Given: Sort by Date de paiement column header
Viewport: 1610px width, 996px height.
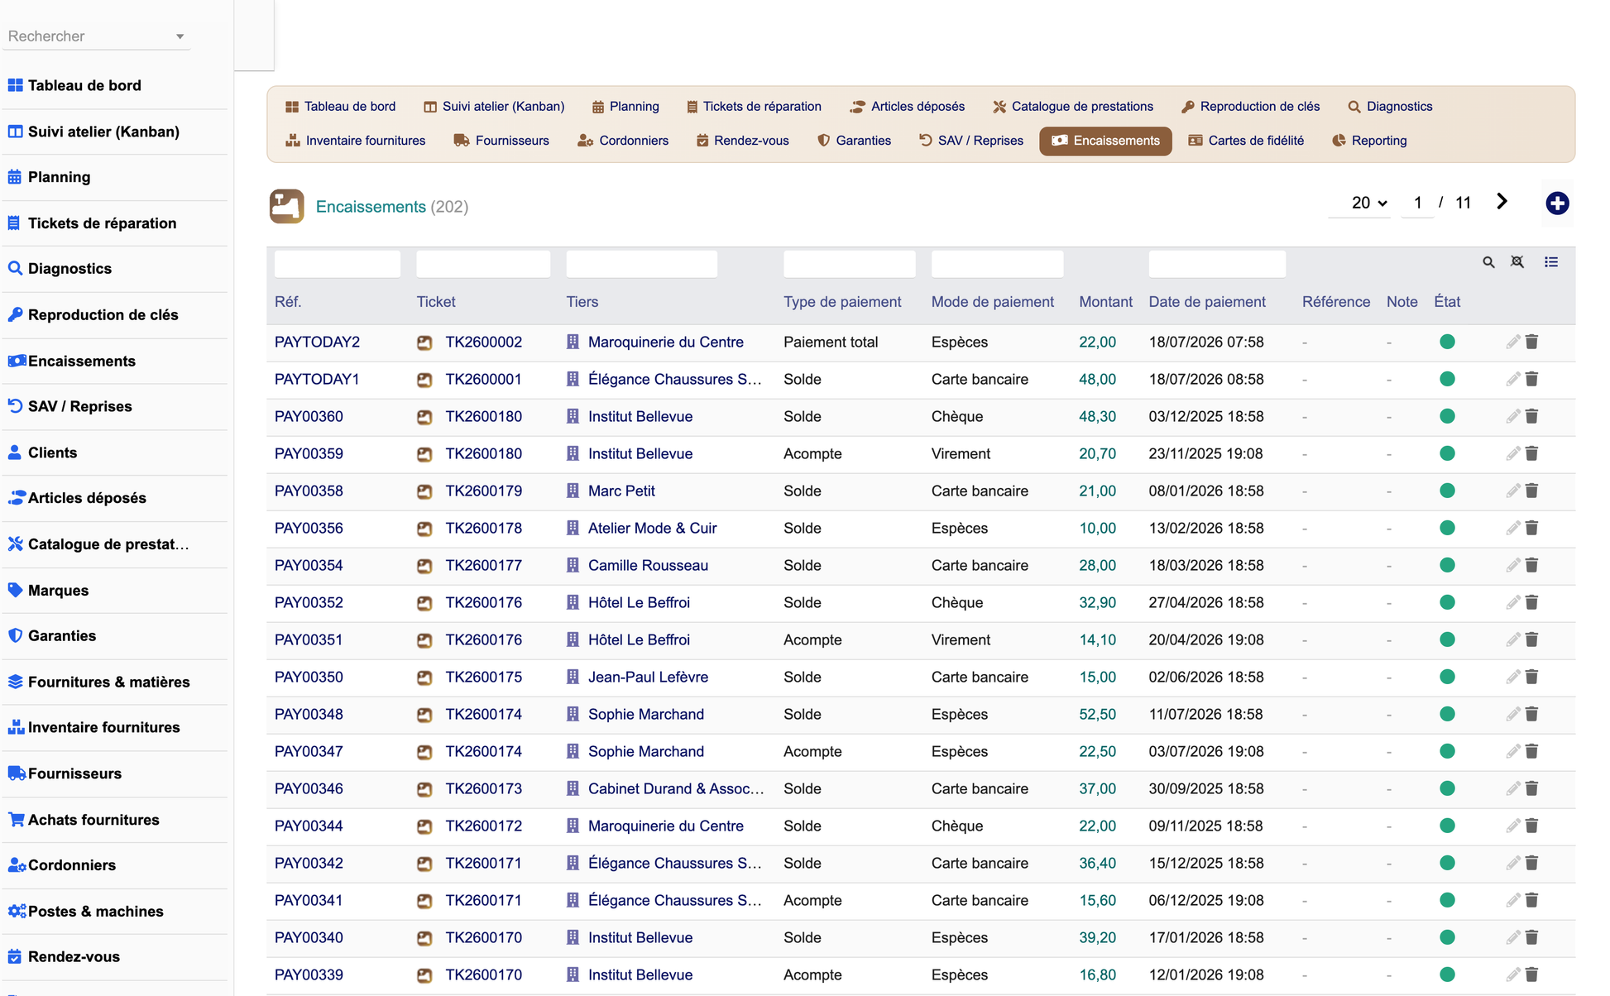Looking at the screenshot, I should 1207,302.
